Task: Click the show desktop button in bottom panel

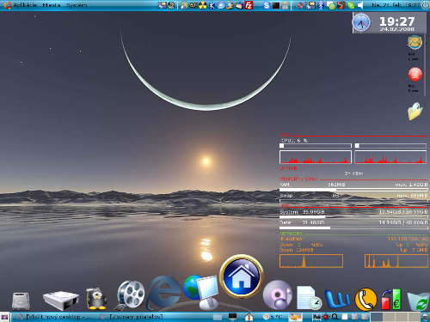Action: tap(4, 317)
